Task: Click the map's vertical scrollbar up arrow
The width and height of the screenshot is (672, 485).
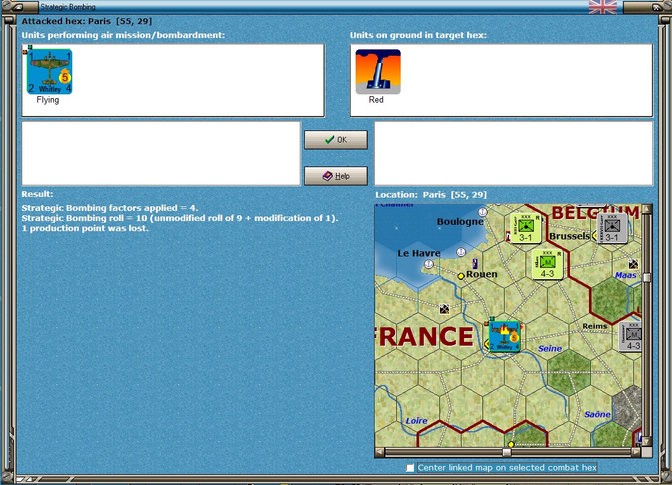Action: 647,209
